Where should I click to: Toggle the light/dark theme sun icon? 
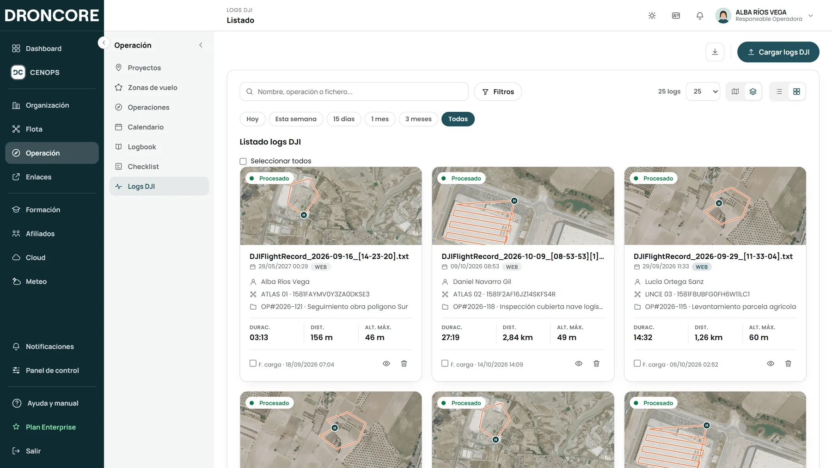pos(652,16)
